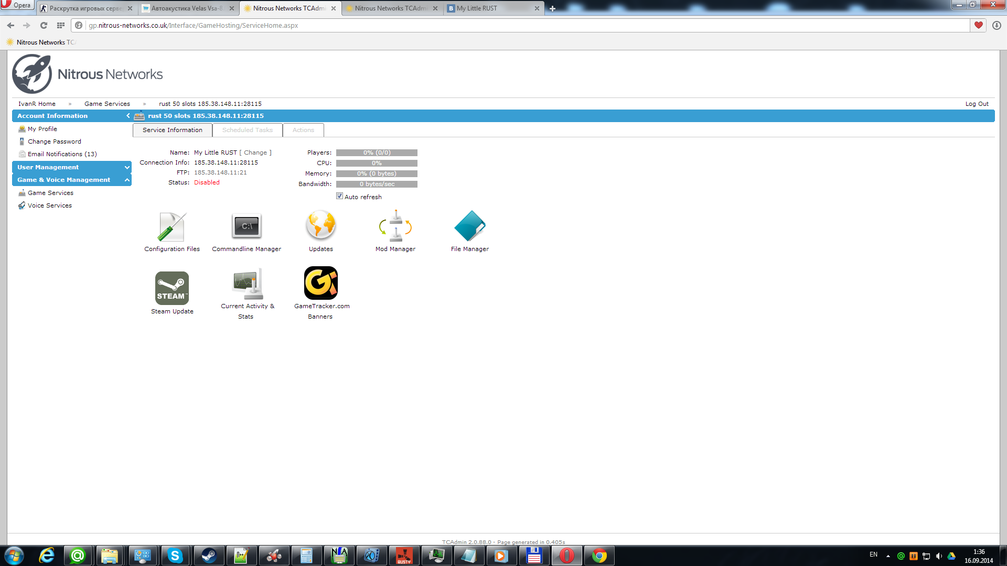Screen dimensions: 1007x566
Task: Collapse the Account Information panel
Action: coord(127,116)
